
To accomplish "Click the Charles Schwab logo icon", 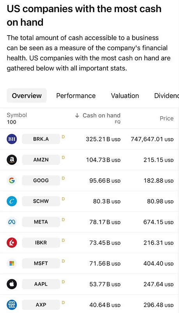I will click(12, 201).
